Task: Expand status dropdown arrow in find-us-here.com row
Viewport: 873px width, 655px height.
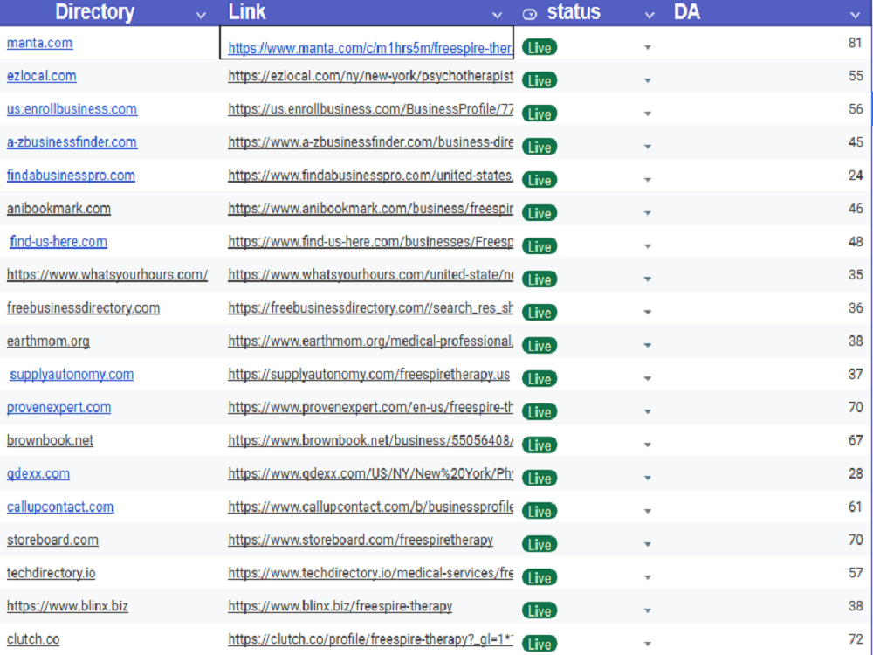Action: 647,246
